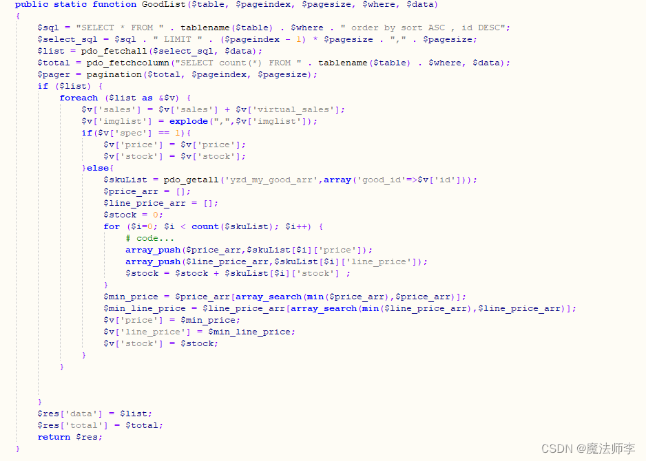Click $res['data'] = $list line
The height and width of the screenshot is (461, 646).
95,414
